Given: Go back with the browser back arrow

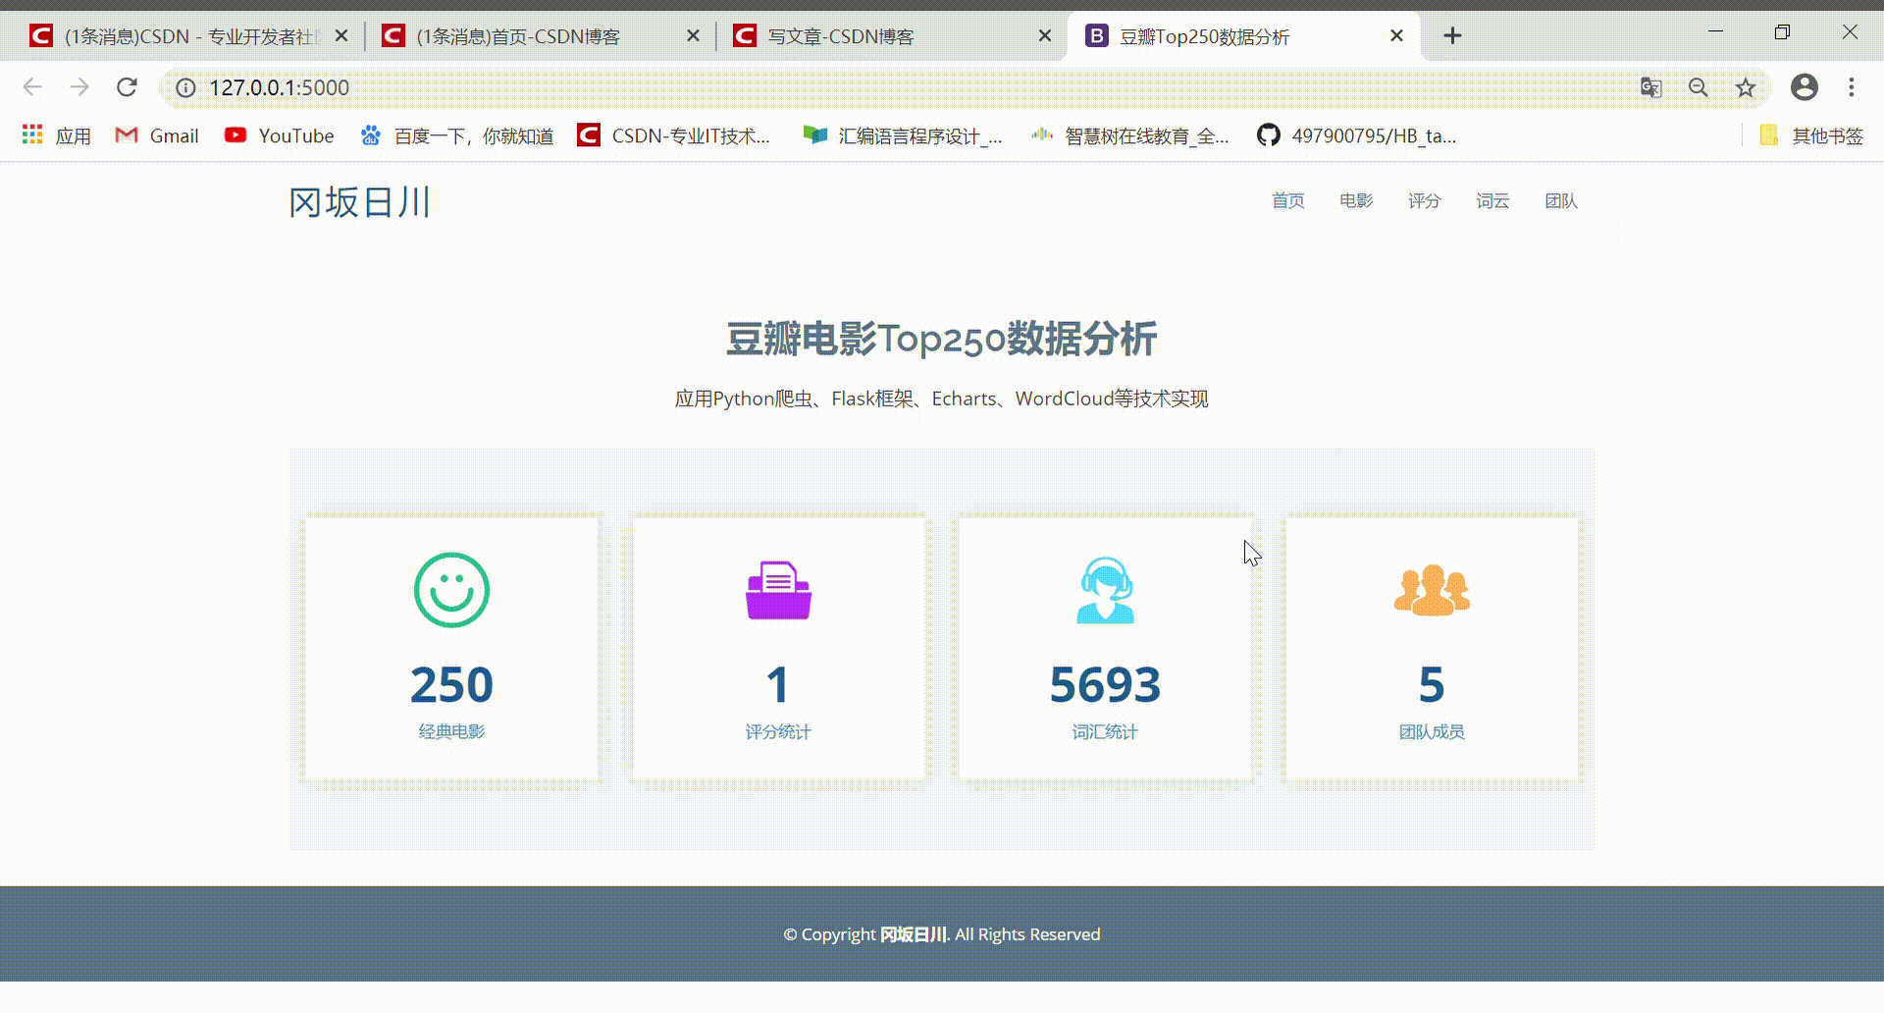Looking at the screenshot, I should (x=32, y=87).
